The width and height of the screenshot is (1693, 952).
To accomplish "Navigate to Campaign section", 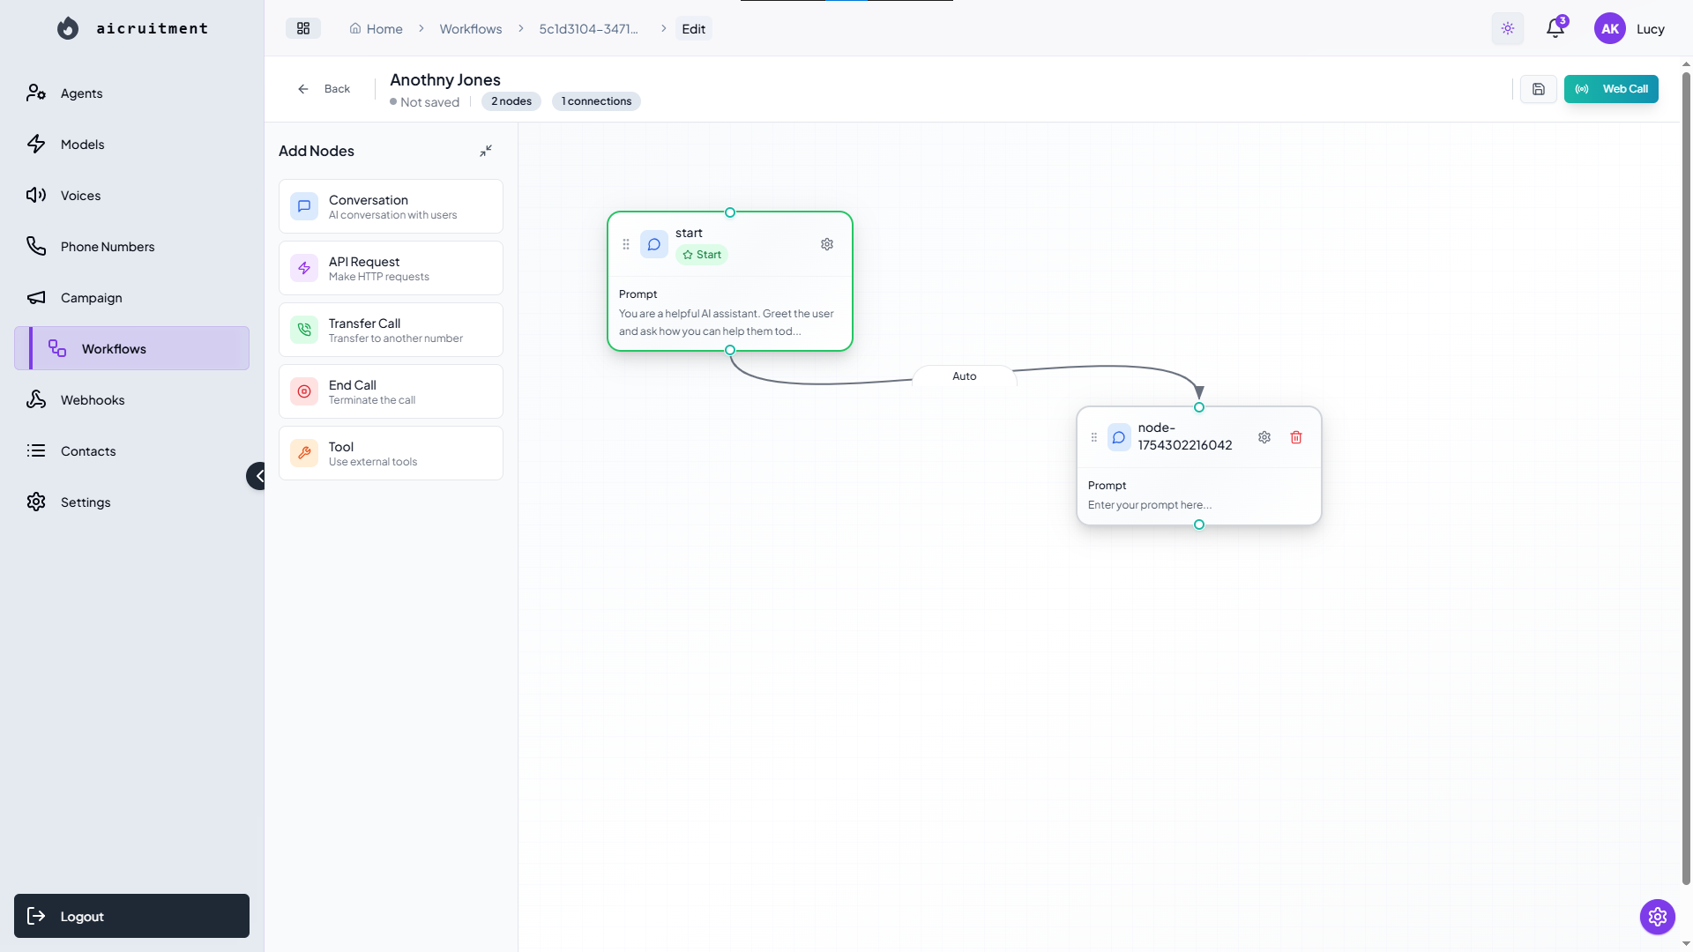I will tap(131, 298).
